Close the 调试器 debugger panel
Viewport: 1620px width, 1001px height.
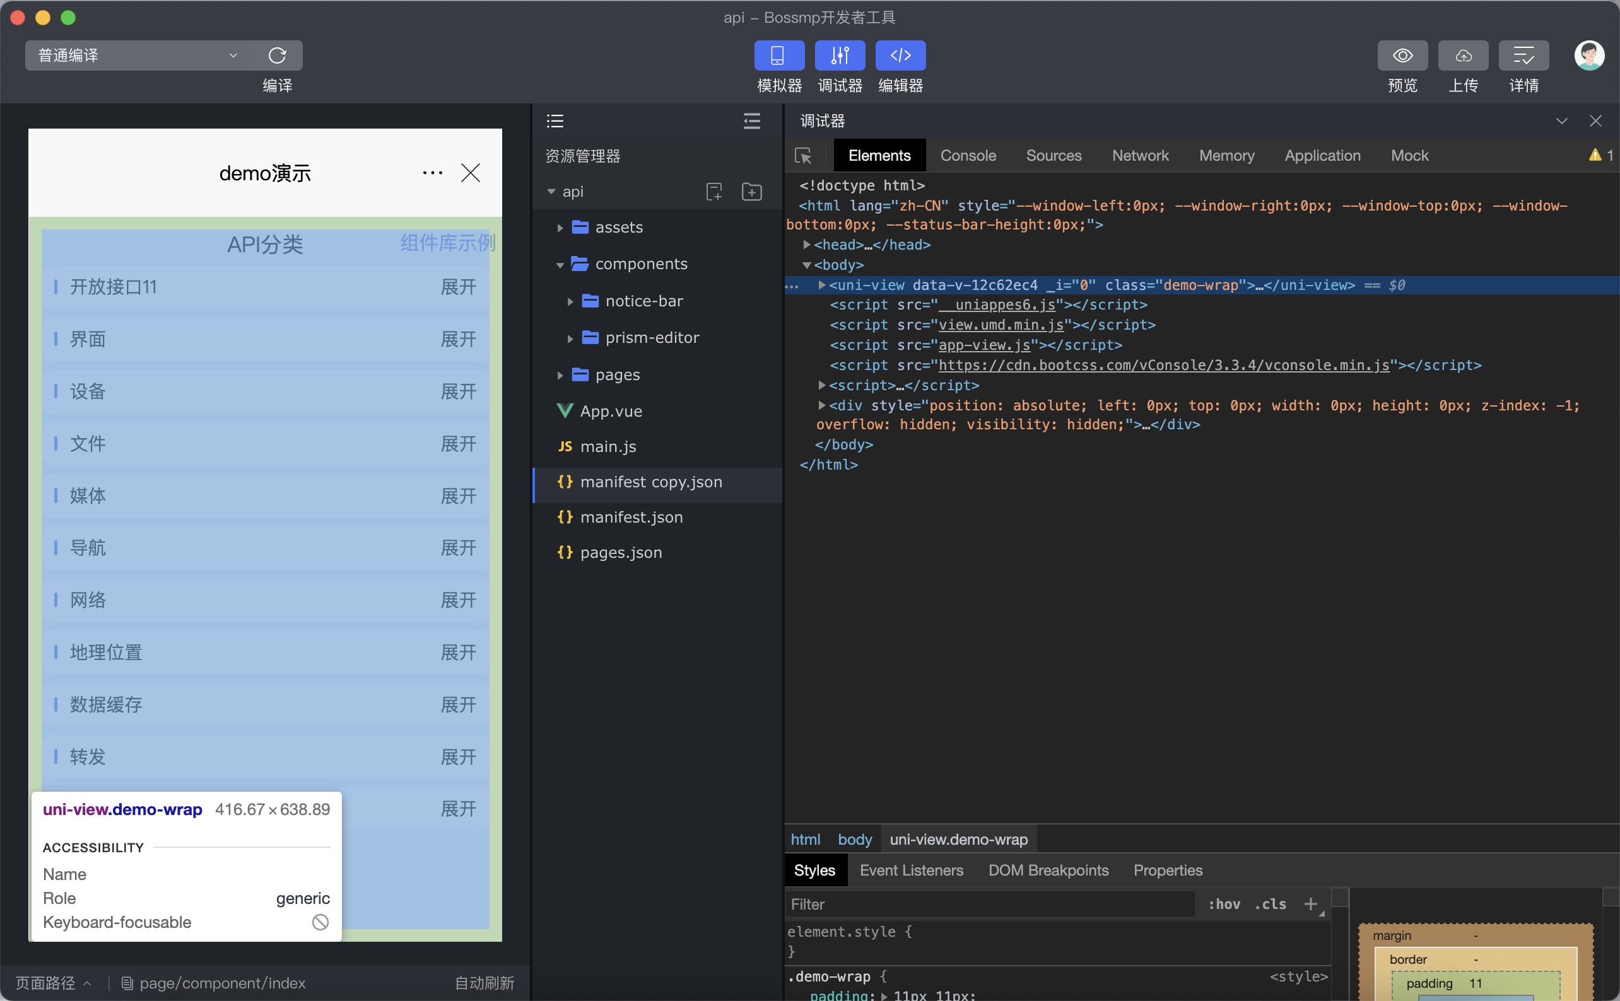point(1595,121)
